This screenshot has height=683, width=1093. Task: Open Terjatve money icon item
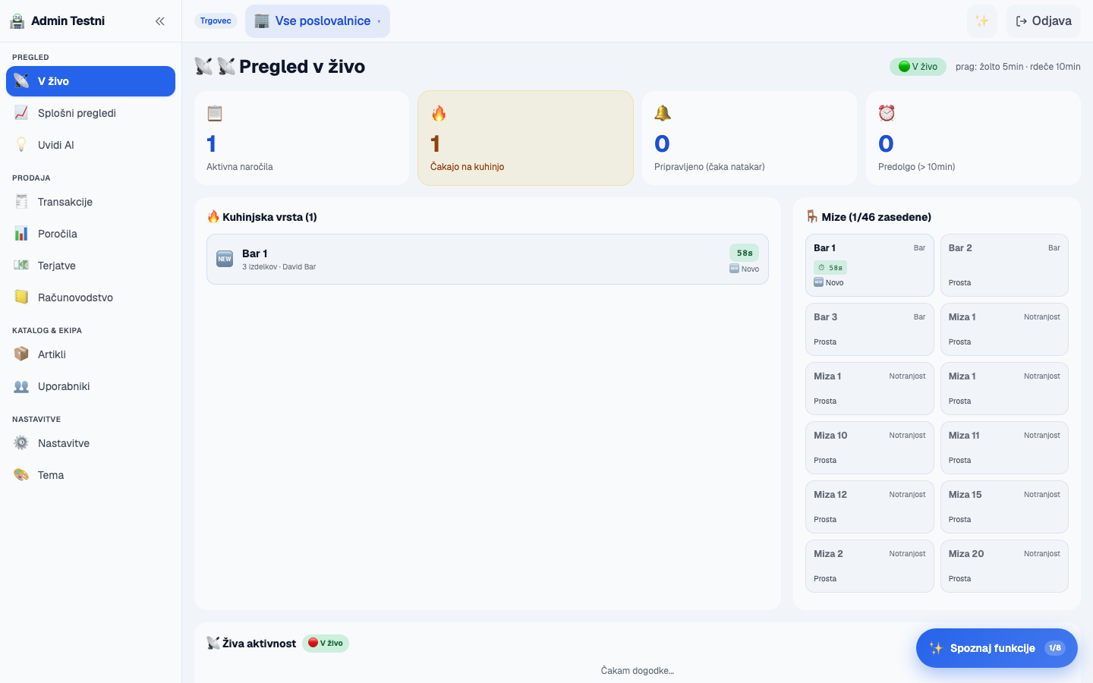90,266
